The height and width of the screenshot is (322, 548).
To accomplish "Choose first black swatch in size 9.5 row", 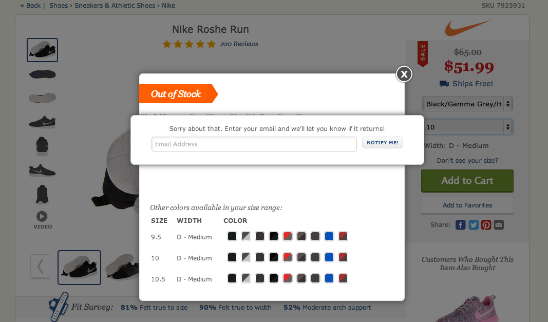I will pyautogui.click(x=232, y=236).
